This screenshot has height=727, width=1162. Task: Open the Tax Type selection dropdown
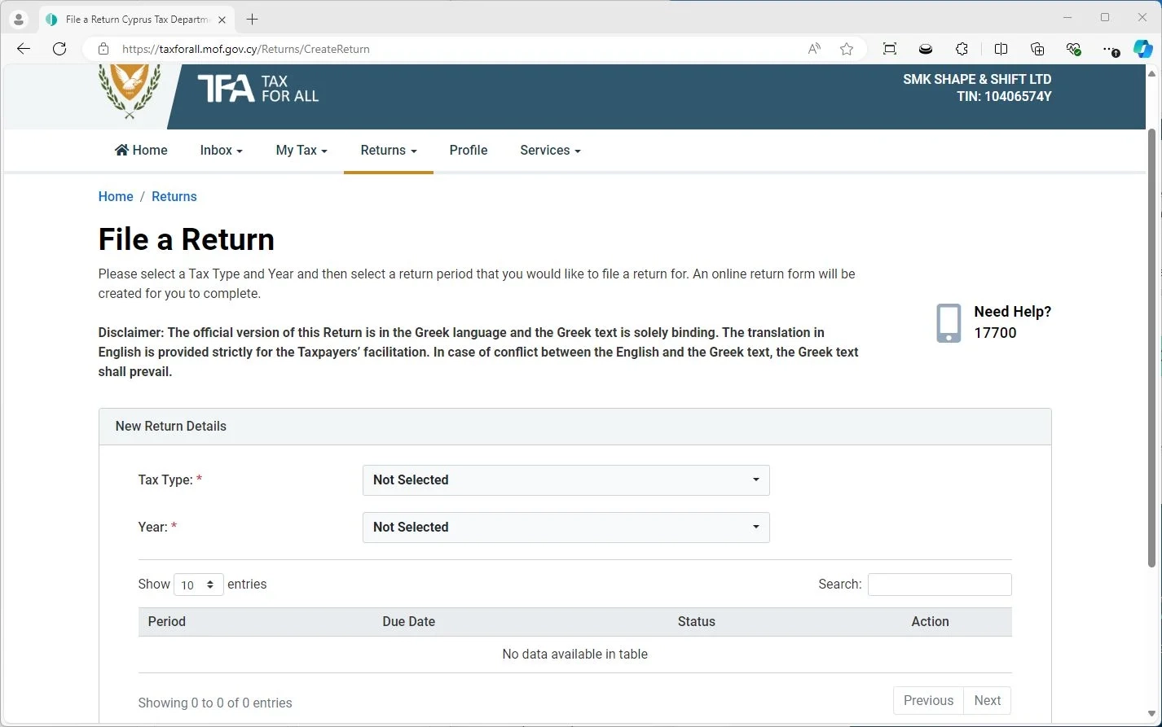[x=566, y=480]
